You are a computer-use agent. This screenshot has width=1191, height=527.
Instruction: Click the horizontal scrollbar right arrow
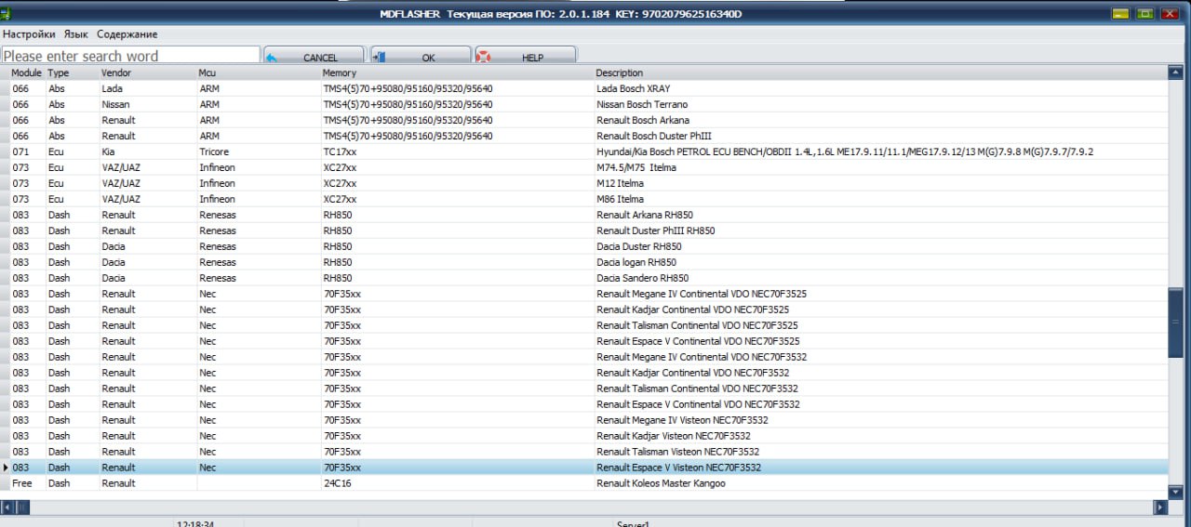tap(1160, 507)
